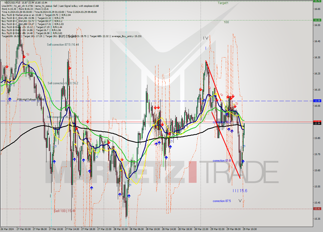Click the 15.55 price axis label
The width and height of the screenshot is (323, 232).
pyautogui.click(x=317, y=187)
